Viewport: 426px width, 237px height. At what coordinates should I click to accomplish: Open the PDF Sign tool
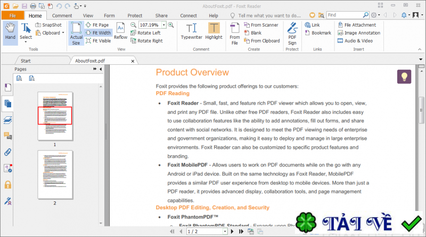(x=292, y=31)
